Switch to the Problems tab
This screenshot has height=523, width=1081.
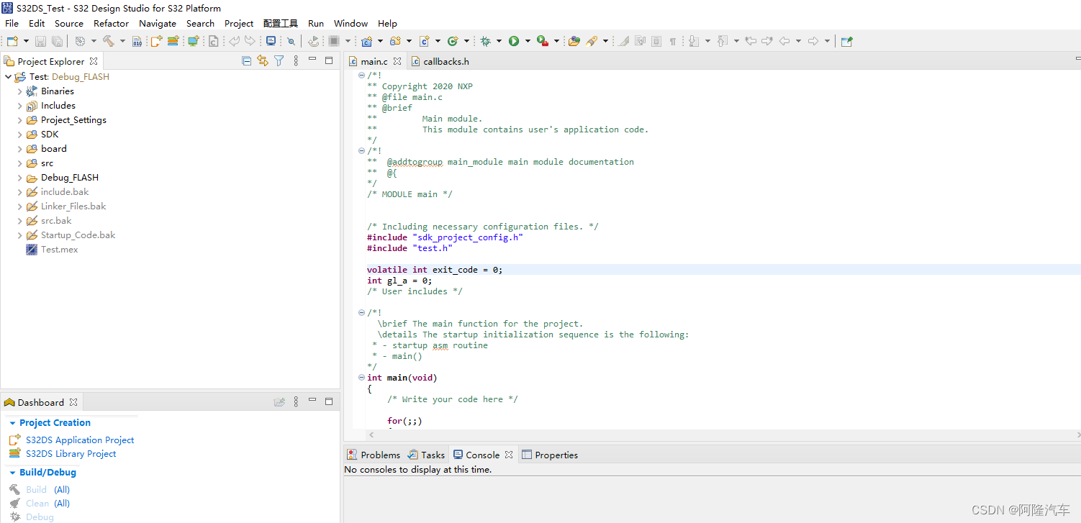374,455
